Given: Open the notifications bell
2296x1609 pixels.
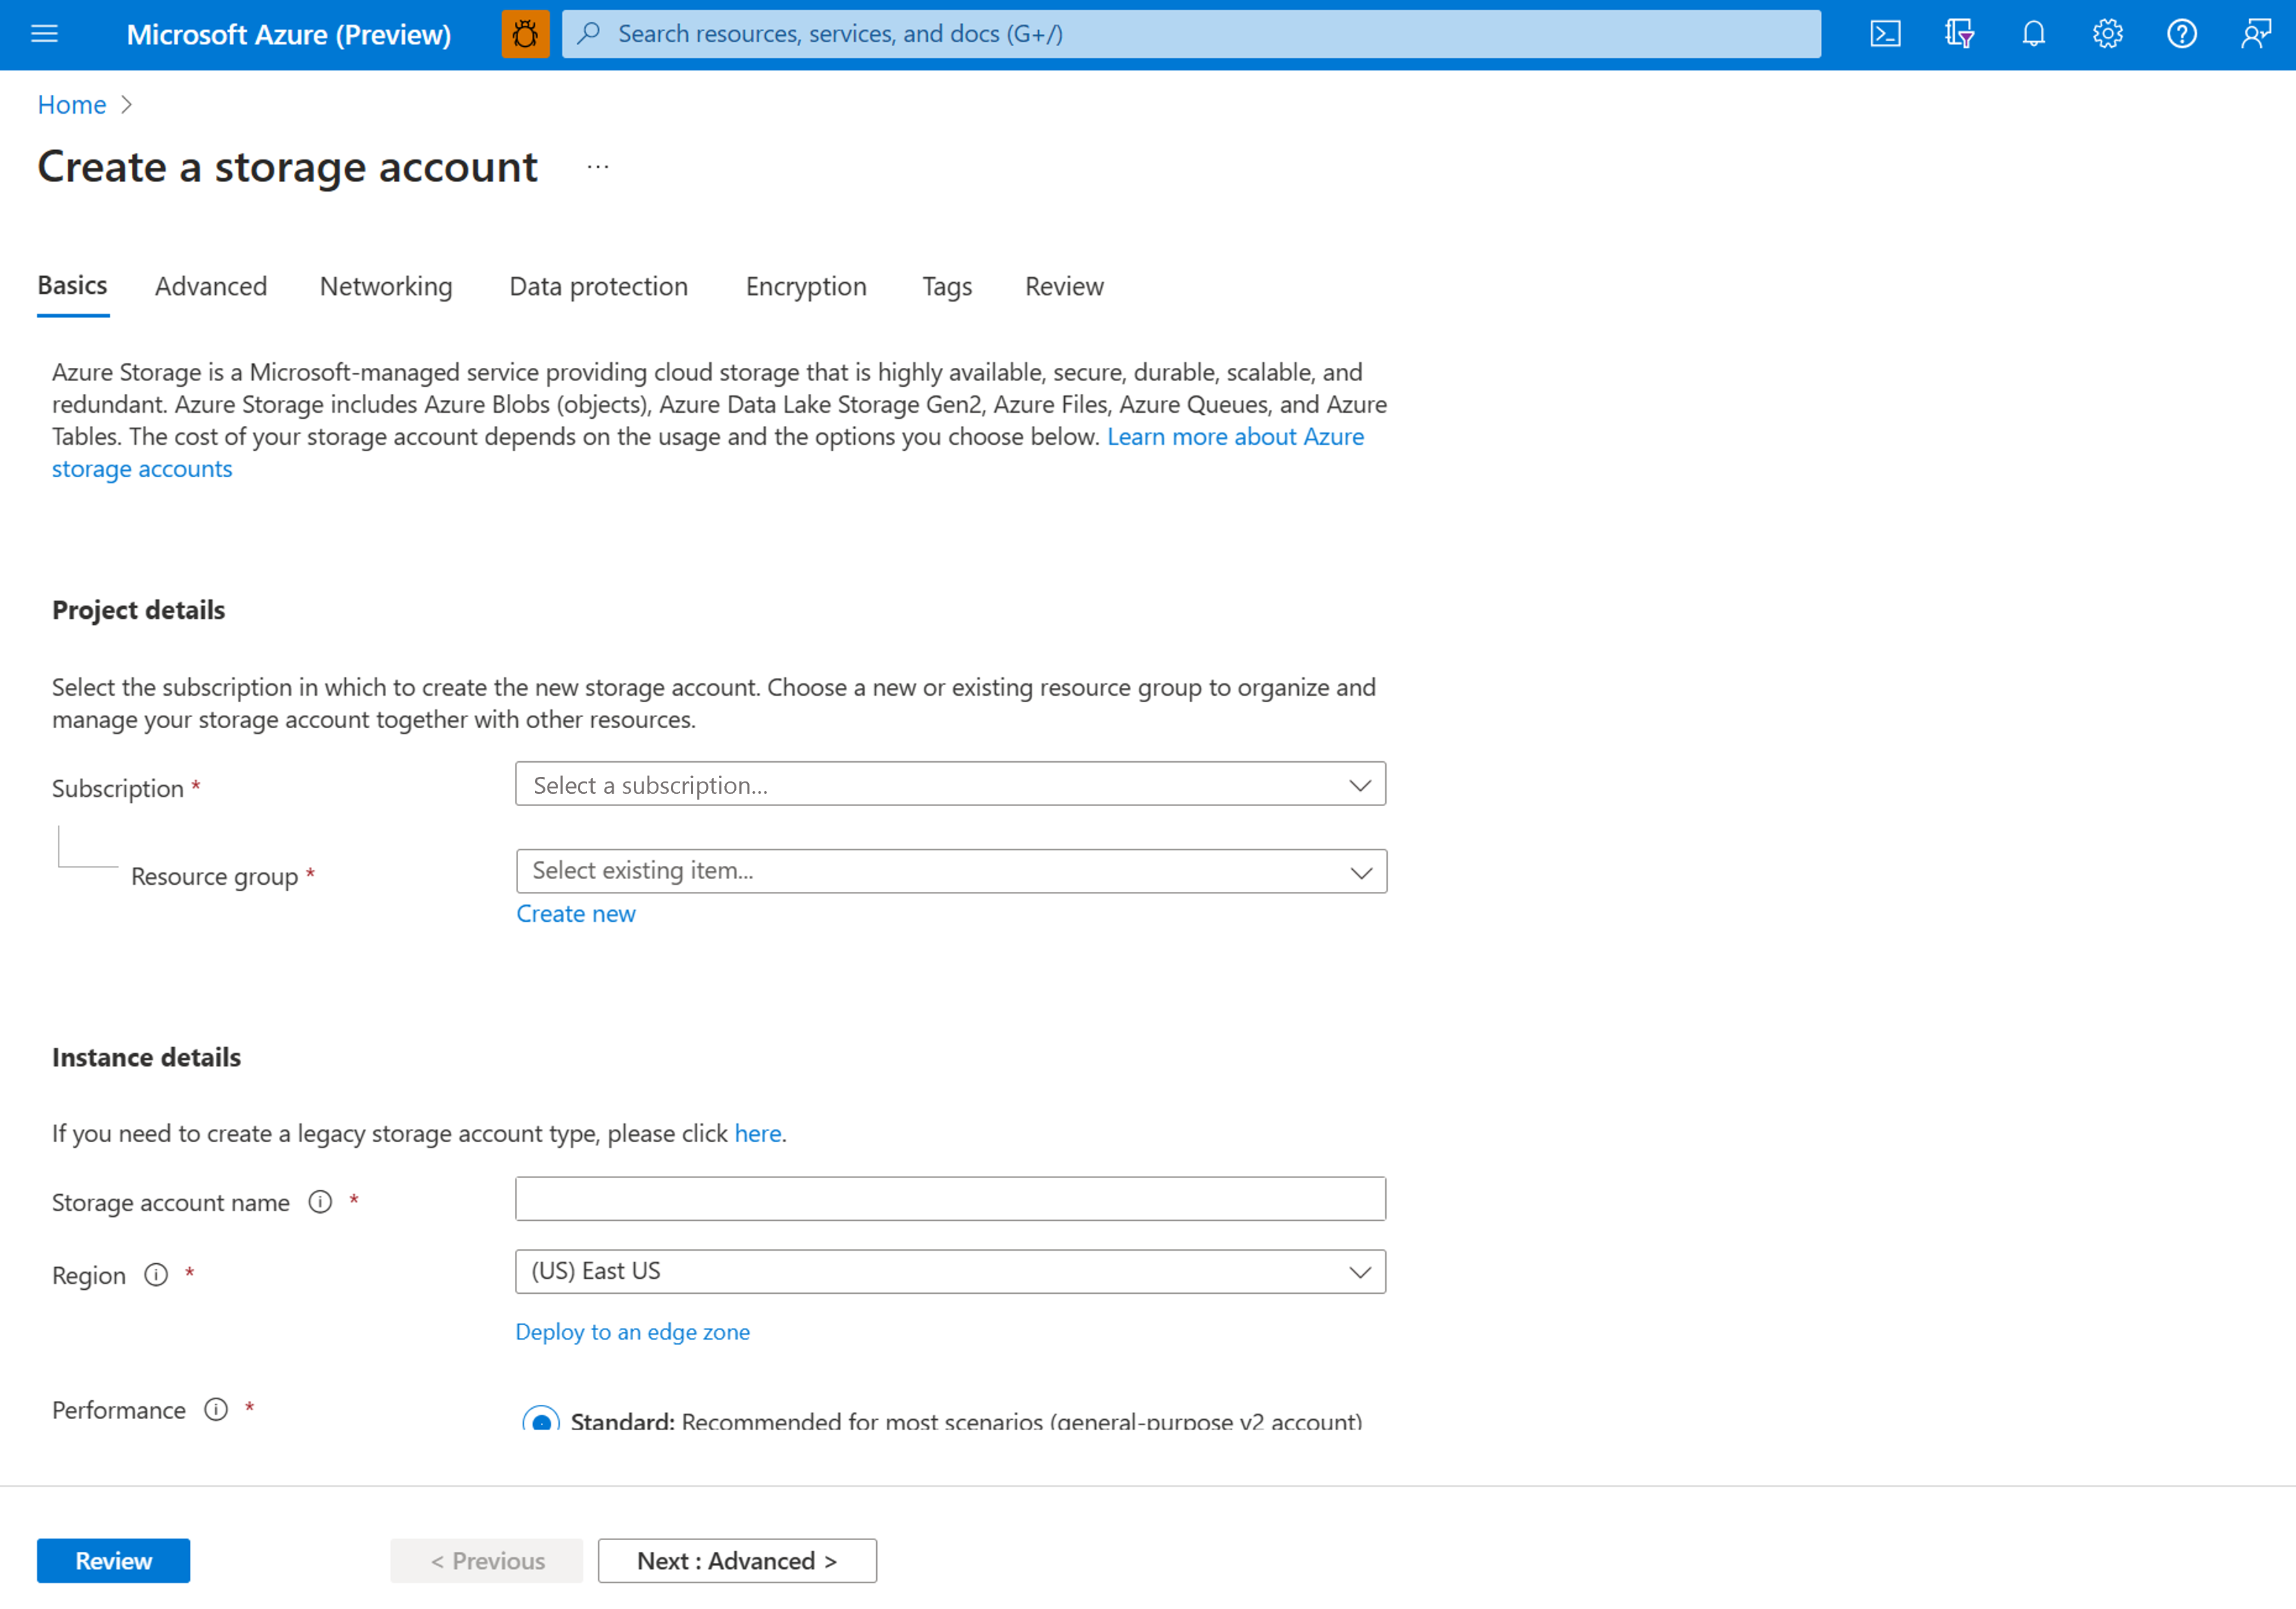Looking at the screenshot, I should pos(2033,34).
